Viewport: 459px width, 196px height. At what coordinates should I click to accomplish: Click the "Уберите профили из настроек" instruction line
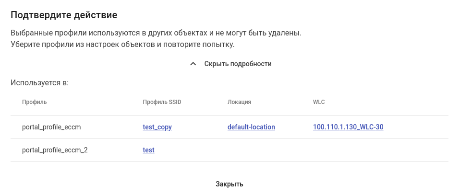(x=122, y=45)
